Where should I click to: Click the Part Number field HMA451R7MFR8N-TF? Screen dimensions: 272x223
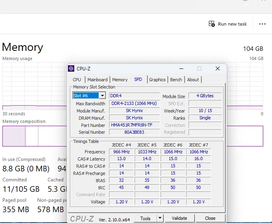pos(134,125)
